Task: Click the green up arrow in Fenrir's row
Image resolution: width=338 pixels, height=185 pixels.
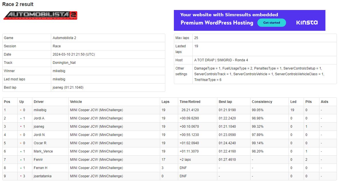Action: (21, 160)
